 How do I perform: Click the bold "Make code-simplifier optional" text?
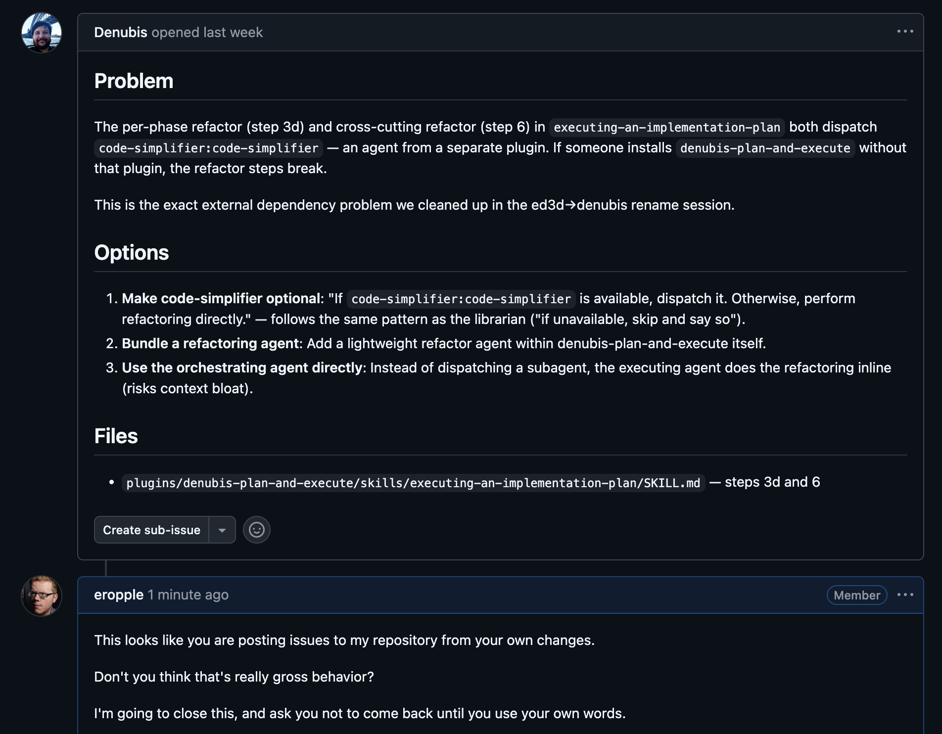coord(221,299)
